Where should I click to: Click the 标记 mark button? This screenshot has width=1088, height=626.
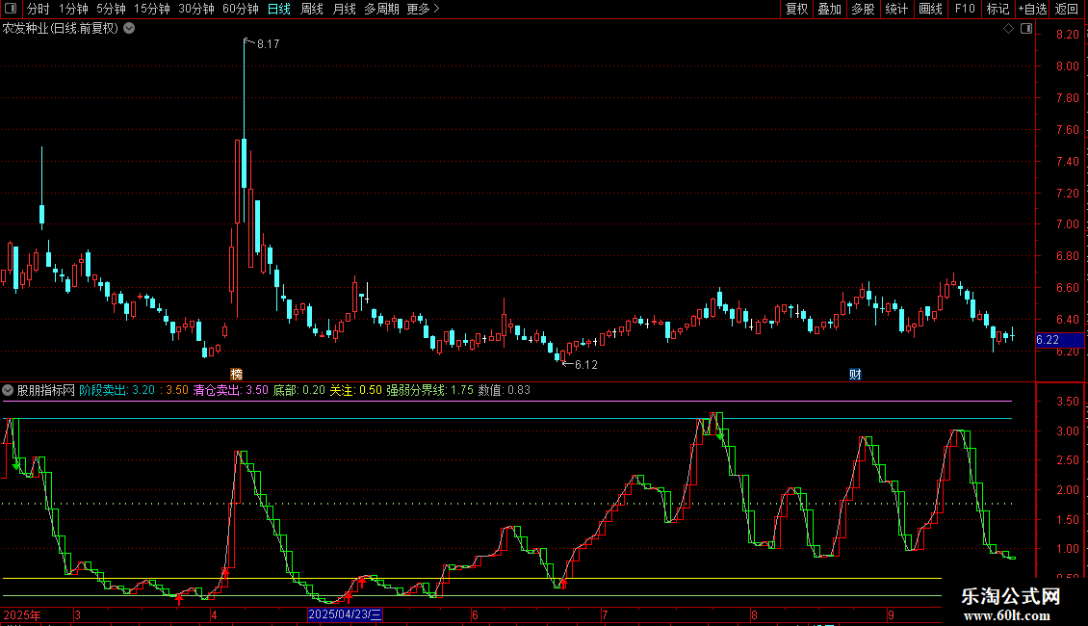coord(997,9)
